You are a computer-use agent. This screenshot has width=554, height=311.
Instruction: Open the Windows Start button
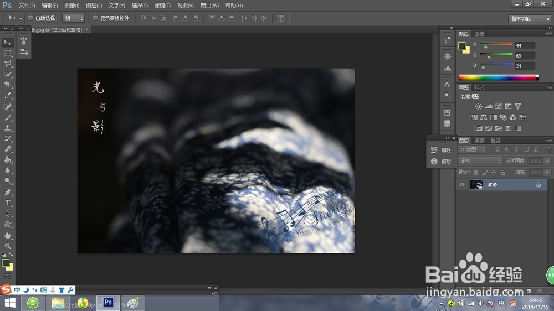click(10, 303)
